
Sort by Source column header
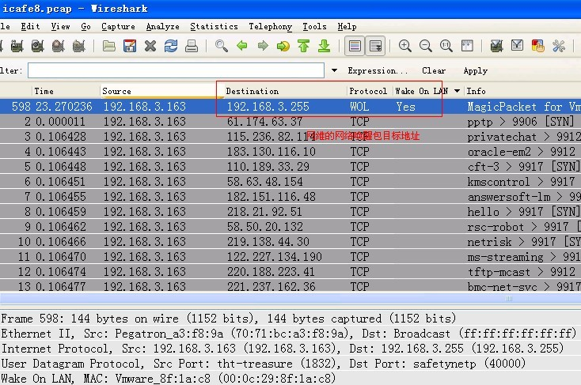tap(161, 91)
